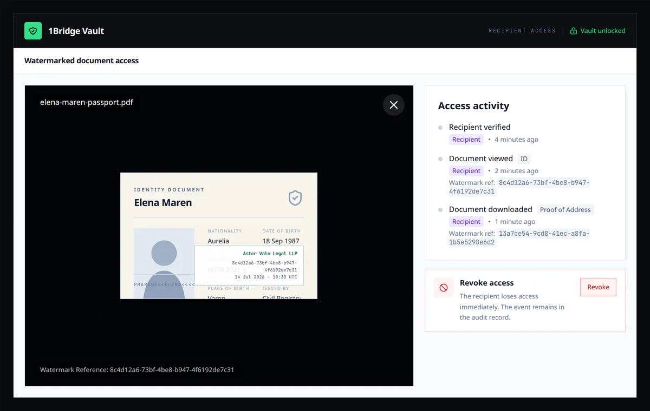Click the 18 Sep 1987 date of birth

[x=281, y=241]
